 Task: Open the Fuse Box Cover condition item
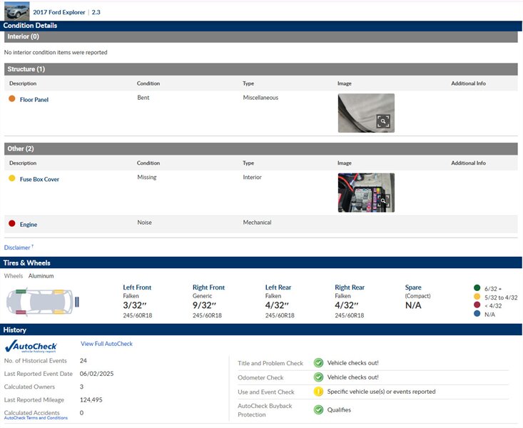tap(39, 180)
